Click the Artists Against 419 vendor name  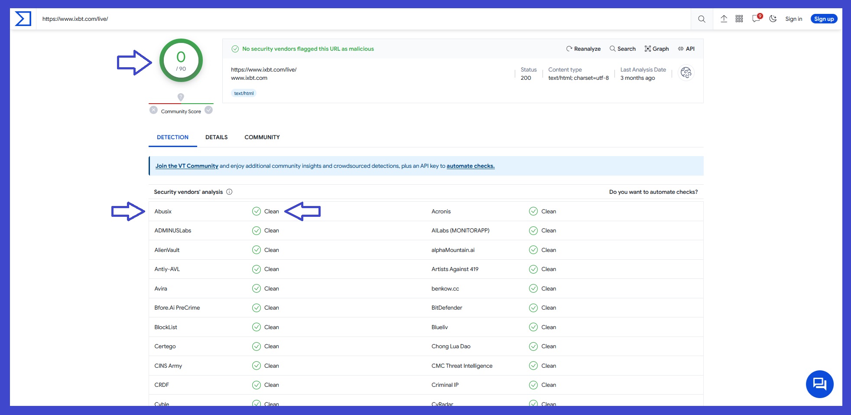[455, 269]
